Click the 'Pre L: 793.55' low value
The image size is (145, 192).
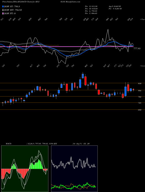pos(91,11)
